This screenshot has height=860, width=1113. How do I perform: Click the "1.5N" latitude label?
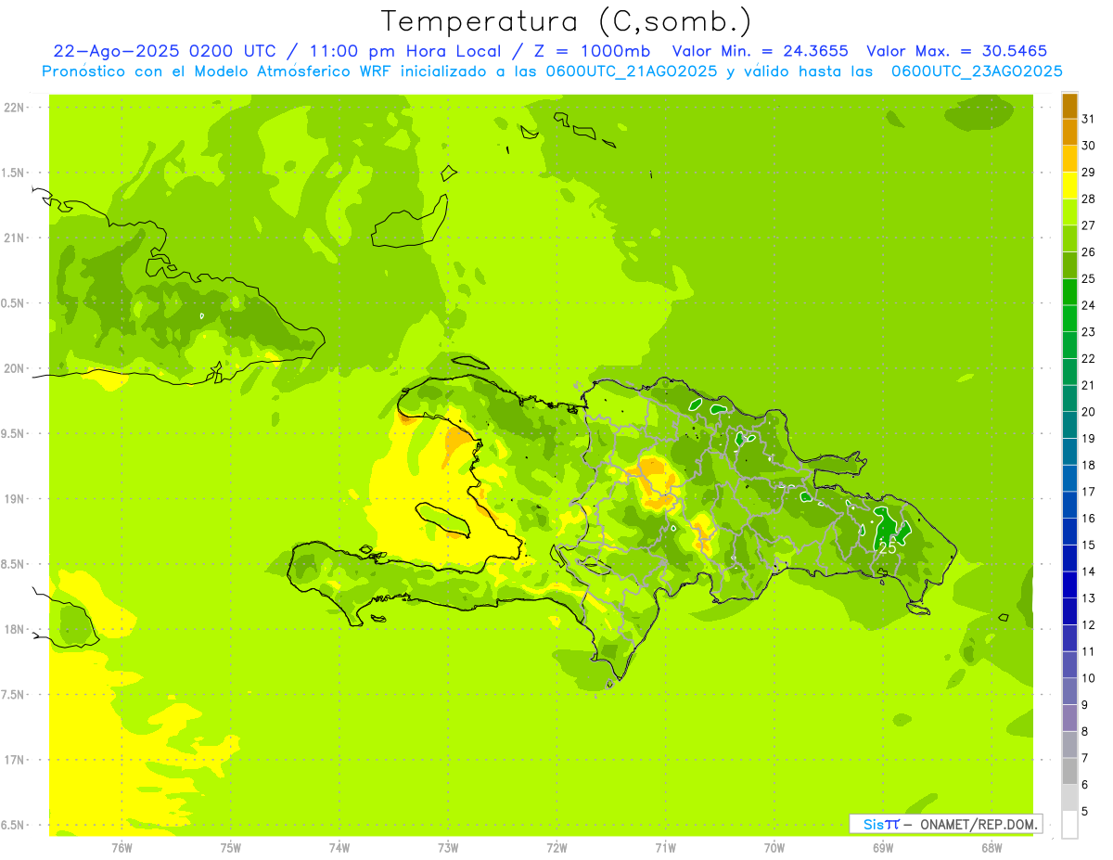coord(14,173)
